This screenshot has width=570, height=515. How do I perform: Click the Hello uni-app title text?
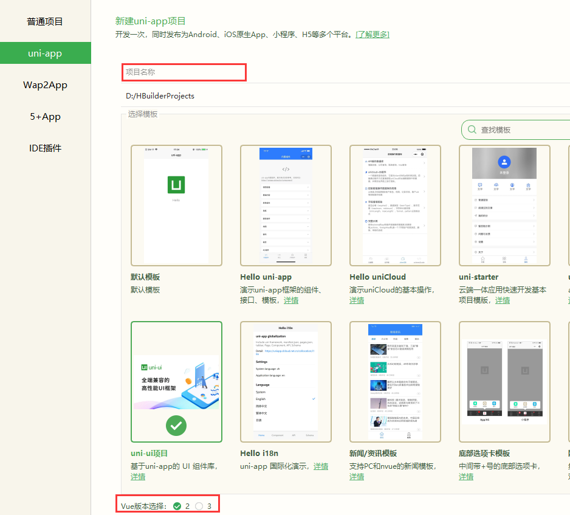[266, 277]
